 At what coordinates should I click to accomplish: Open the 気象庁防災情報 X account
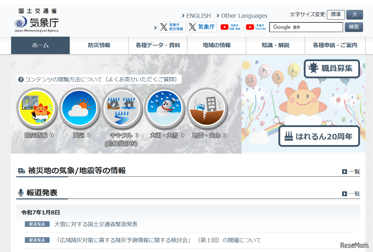point(172,27)
